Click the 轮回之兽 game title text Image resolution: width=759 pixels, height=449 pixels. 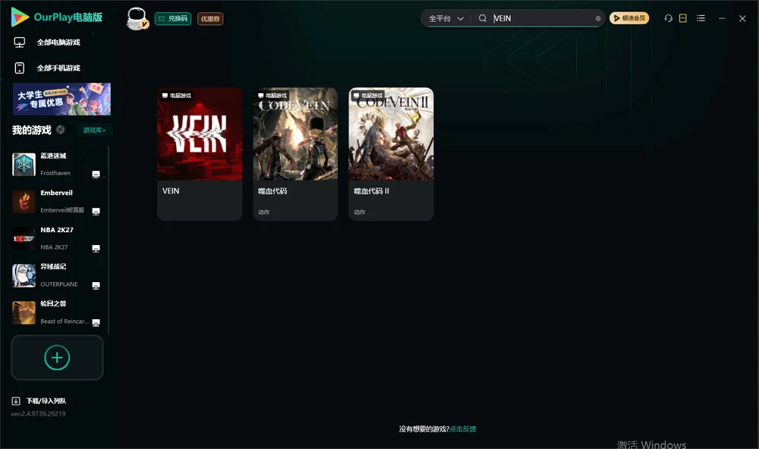pyautogui.click(x=53, y=304)
